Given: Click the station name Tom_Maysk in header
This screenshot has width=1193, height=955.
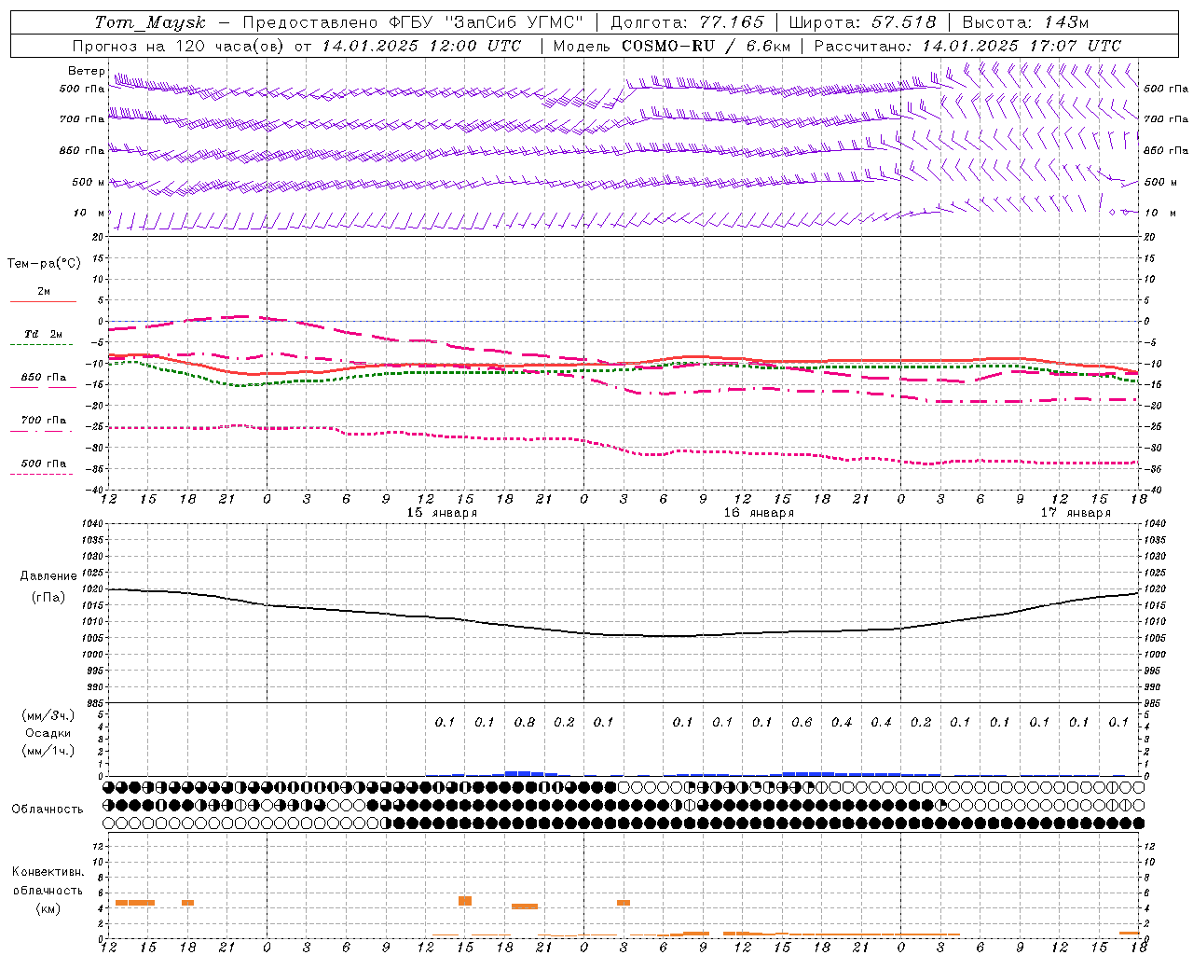Looking at the screenshot, I should [x=150, y=22].
